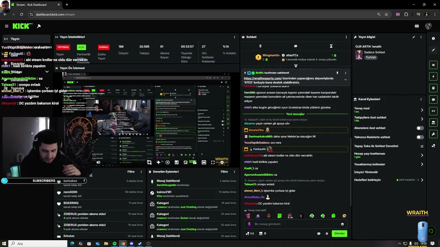Toggle the broadcast signal panel icon in the right sidebar
Image resolution: width=440 pixels, height=247 pixels.
433,111
